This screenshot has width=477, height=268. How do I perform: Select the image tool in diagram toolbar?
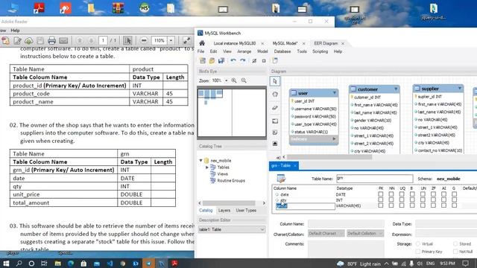[x=275, y=144]
